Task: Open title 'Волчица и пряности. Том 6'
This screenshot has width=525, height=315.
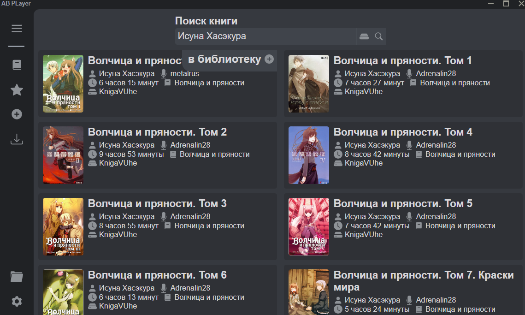Action: coord(157,275)
